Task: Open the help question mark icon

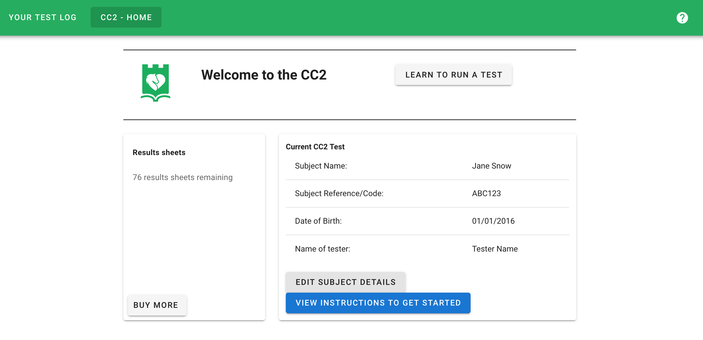Action: 682,18
